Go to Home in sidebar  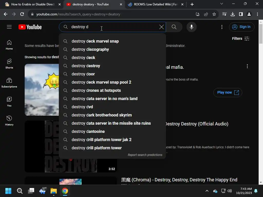9,45
